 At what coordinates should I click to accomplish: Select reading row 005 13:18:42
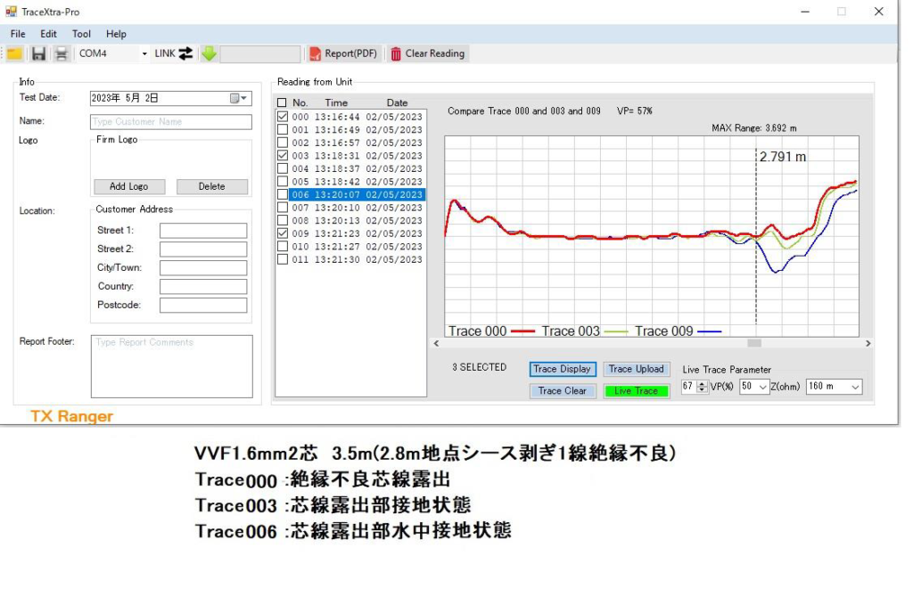click(x=357, y=182)
